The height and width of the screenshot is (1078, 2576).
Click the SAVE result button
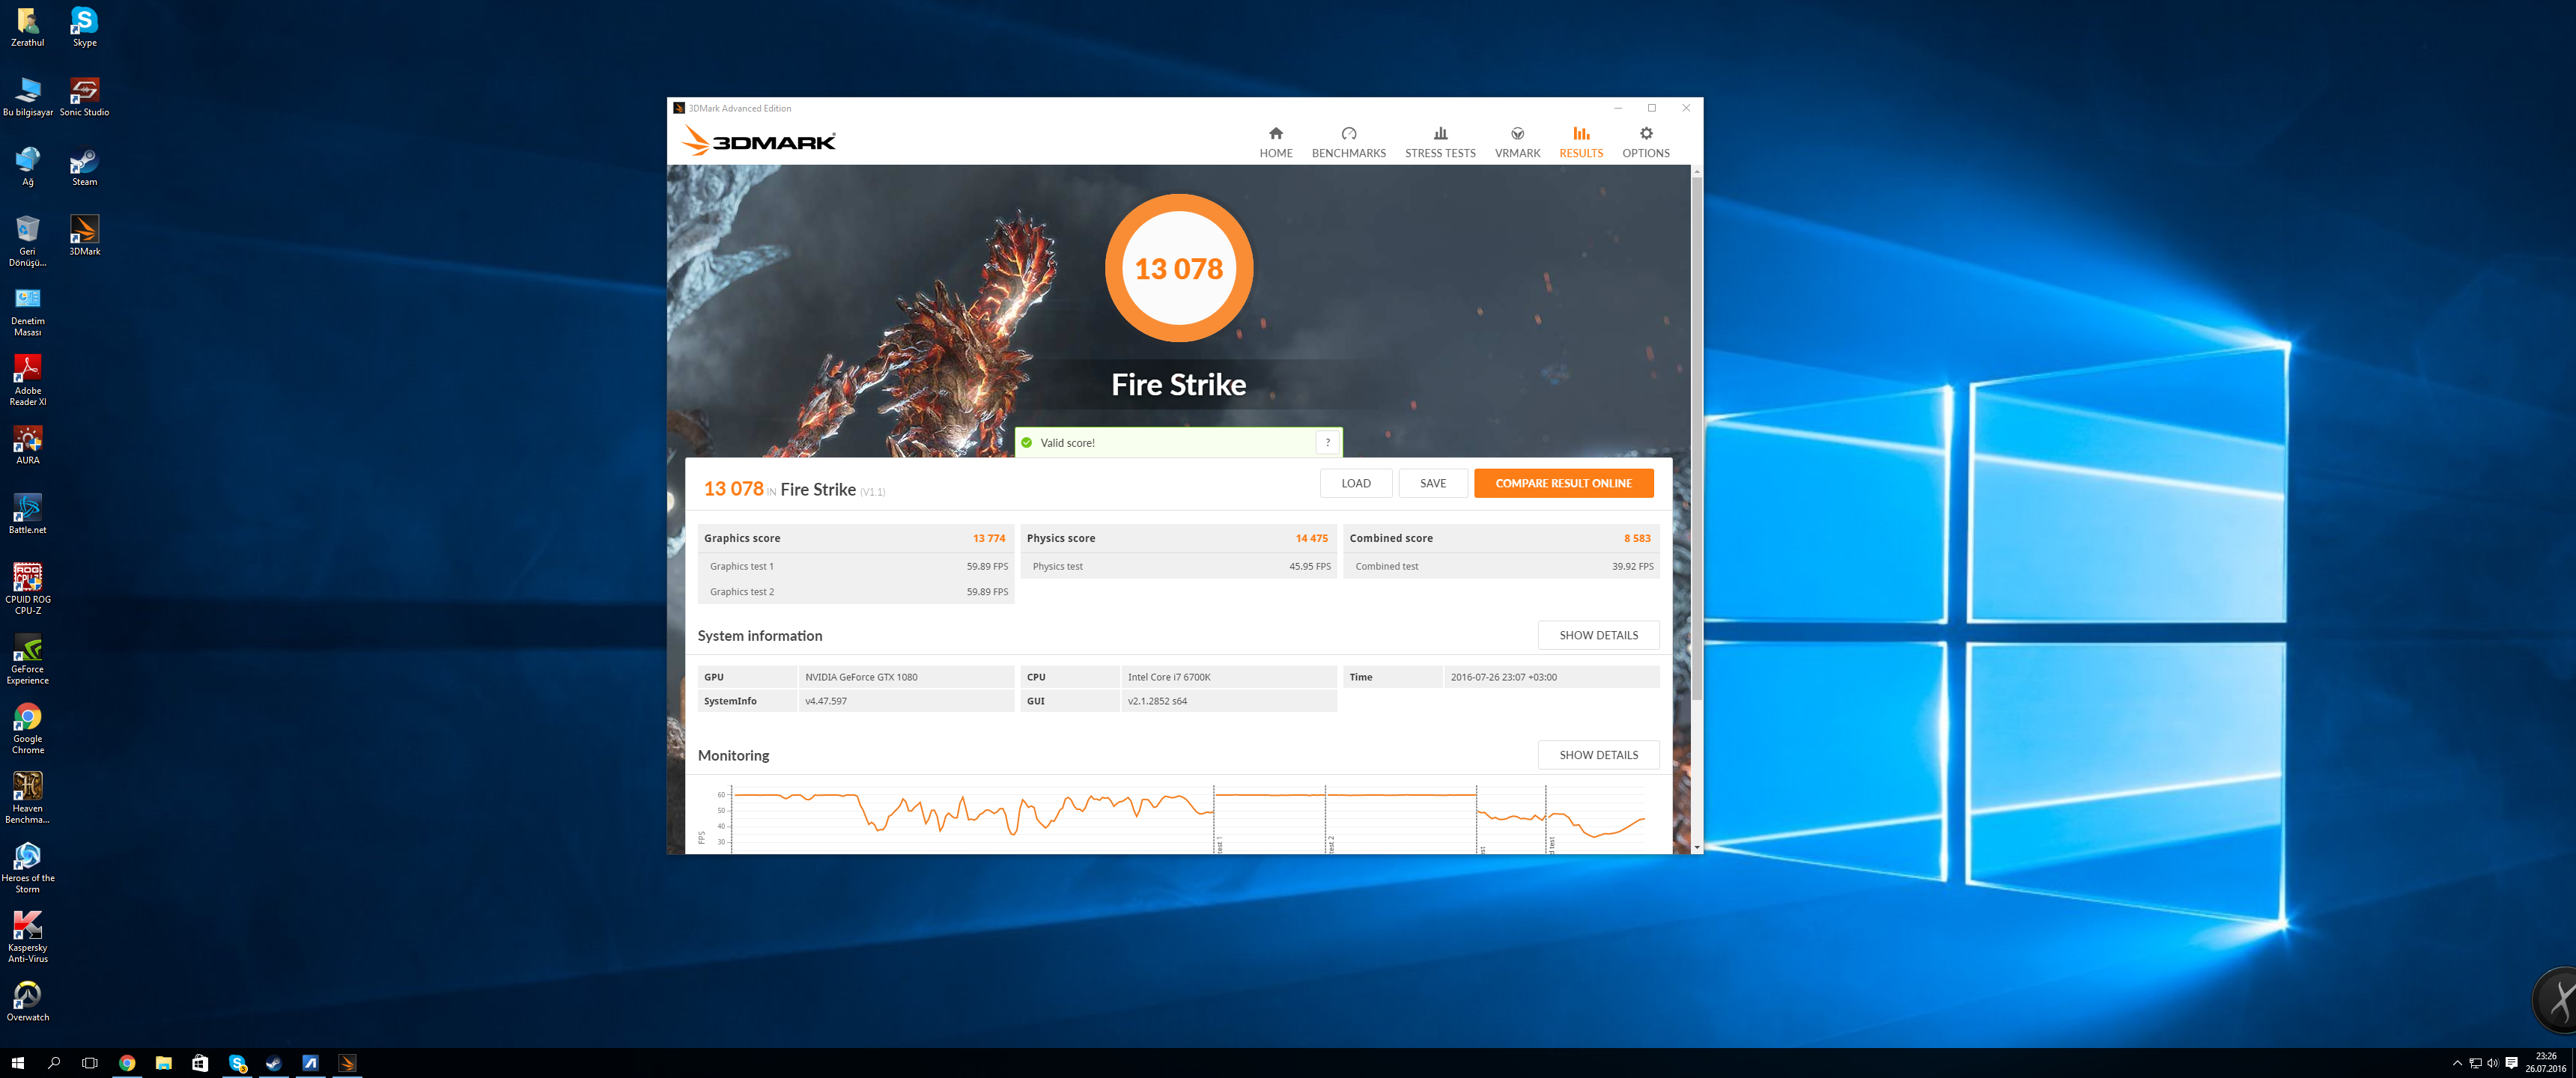[x=1432, y=483]
